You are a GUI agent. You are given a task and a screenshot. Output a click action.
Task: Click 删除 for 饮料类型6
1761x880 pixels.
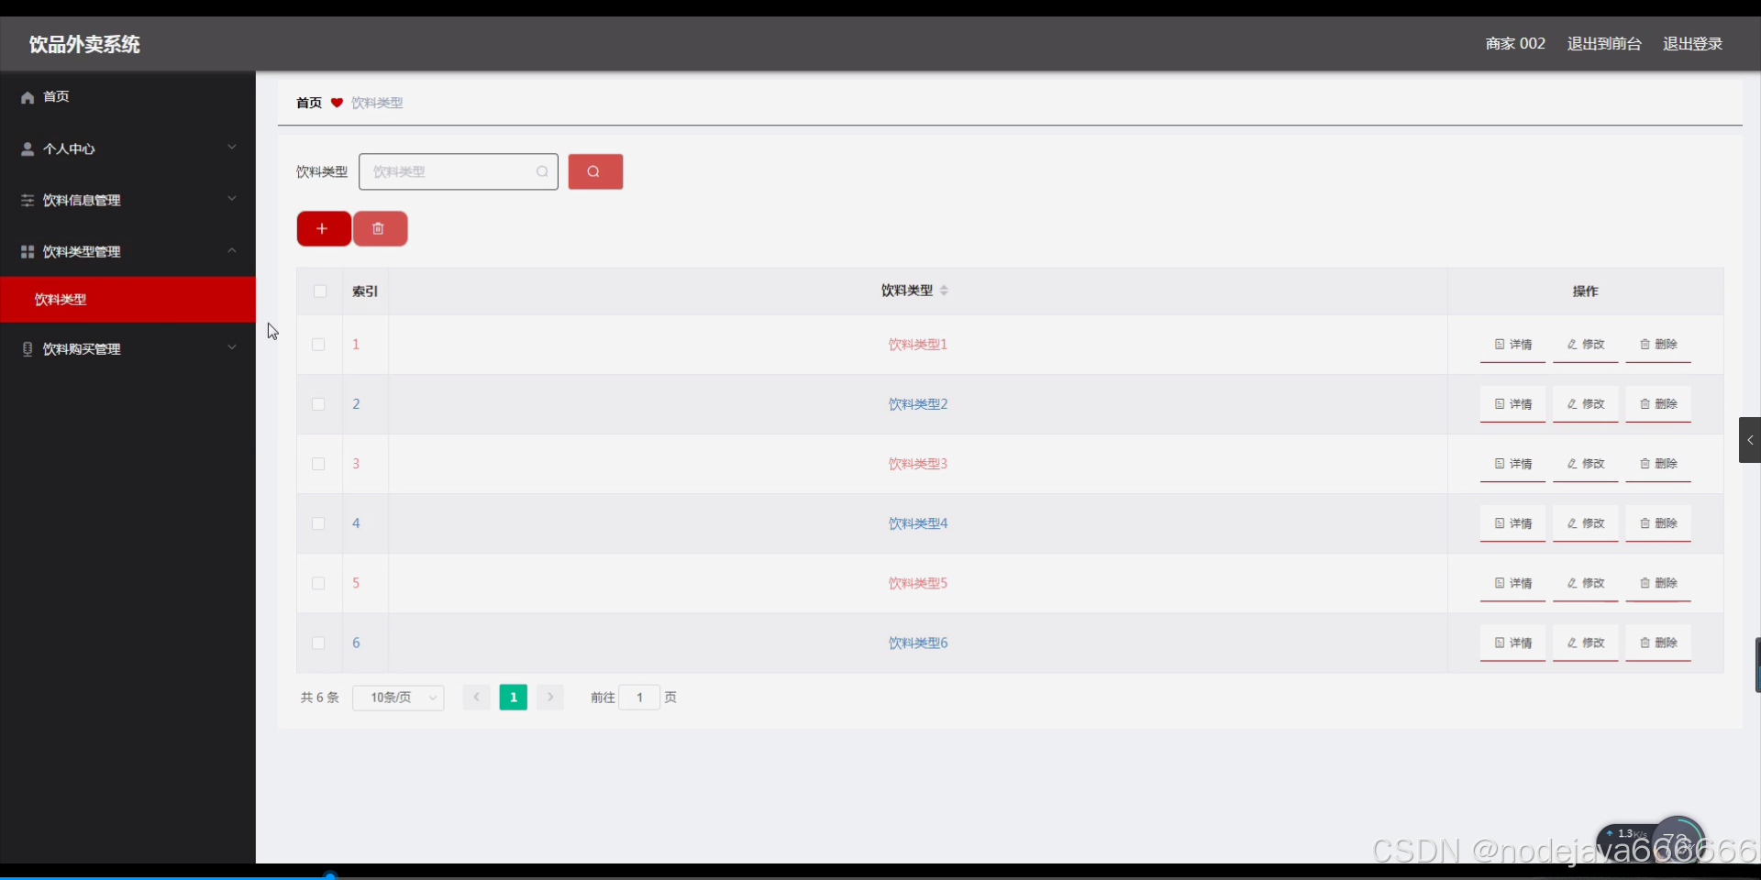1658,643
